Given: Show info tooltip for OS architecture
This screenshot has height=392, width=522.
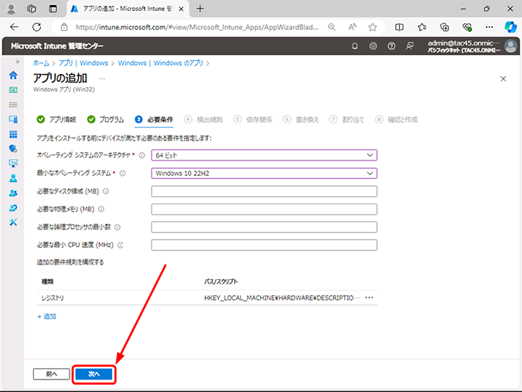Looking at the screenshot, I should pos(142,155).
